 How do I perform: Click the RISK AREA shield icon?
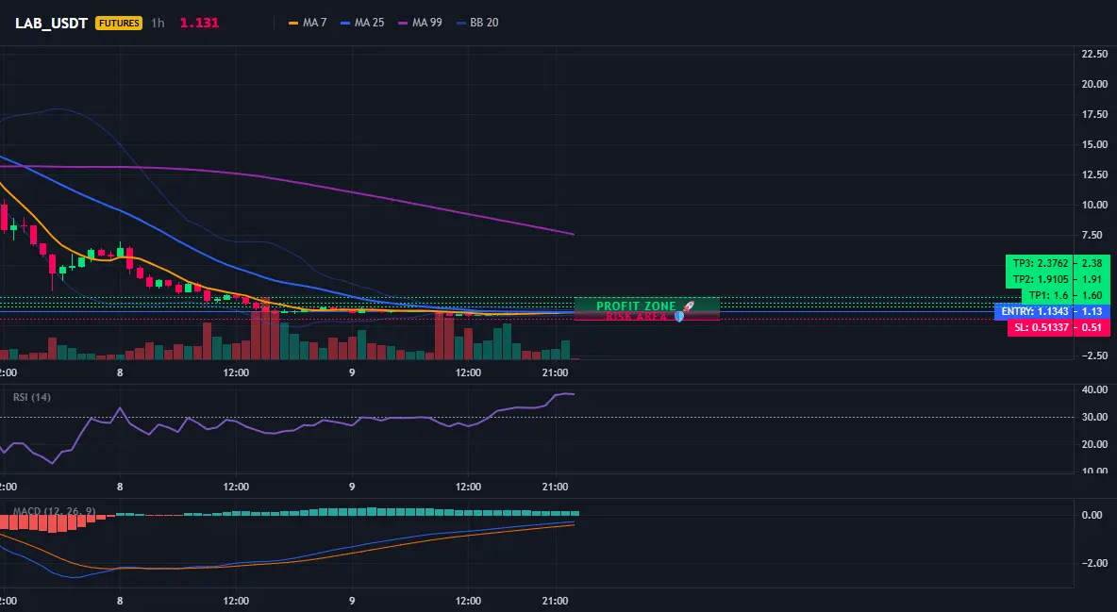point(679,316)
